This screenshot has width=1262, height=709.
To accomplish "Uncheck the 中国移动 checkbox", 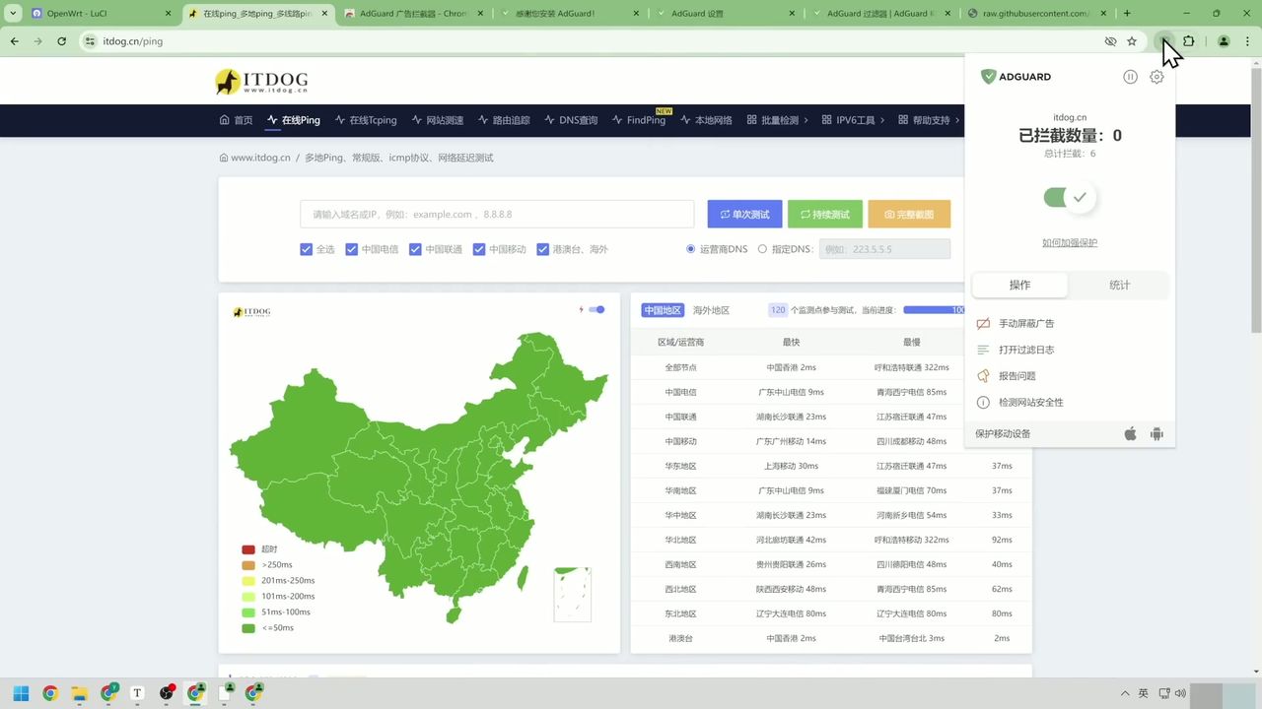I will pos(479,249).
